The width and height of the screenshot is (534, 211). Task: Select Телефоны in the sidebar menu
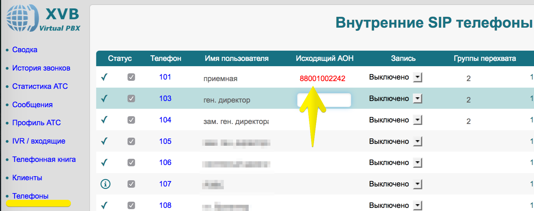(30, 196)
